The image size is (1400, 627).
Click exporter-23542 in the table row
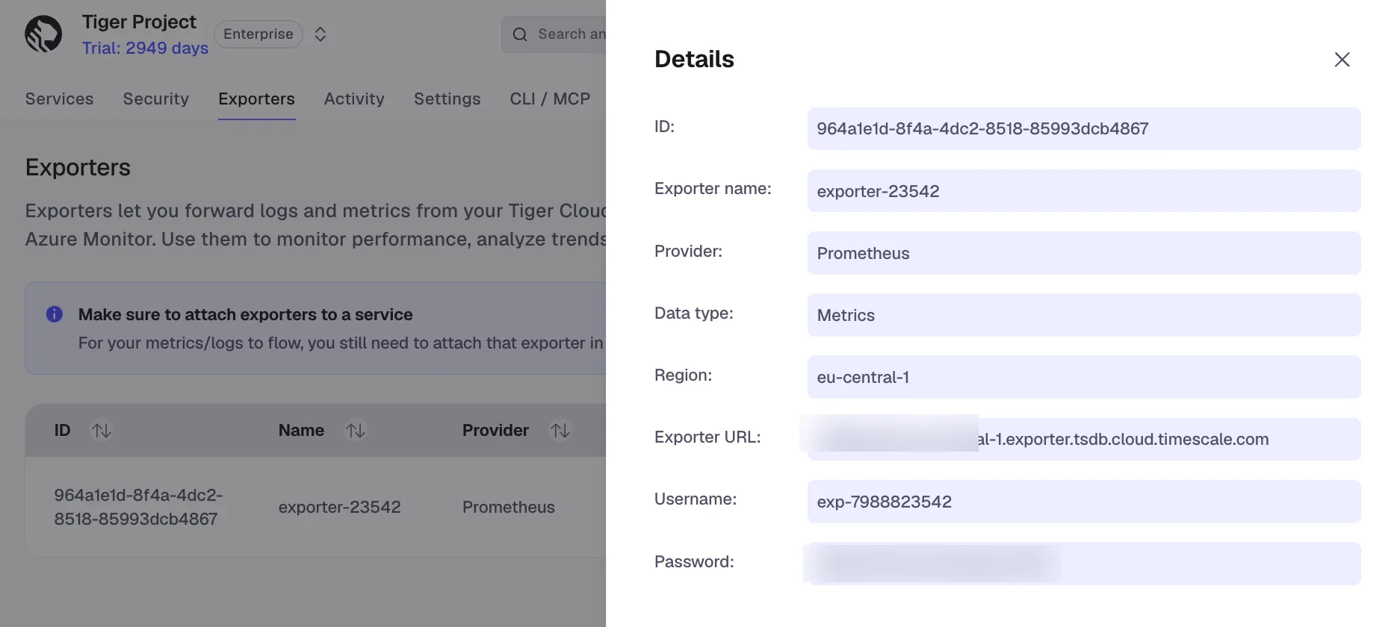pyautogui.click(x=340, y=508)
